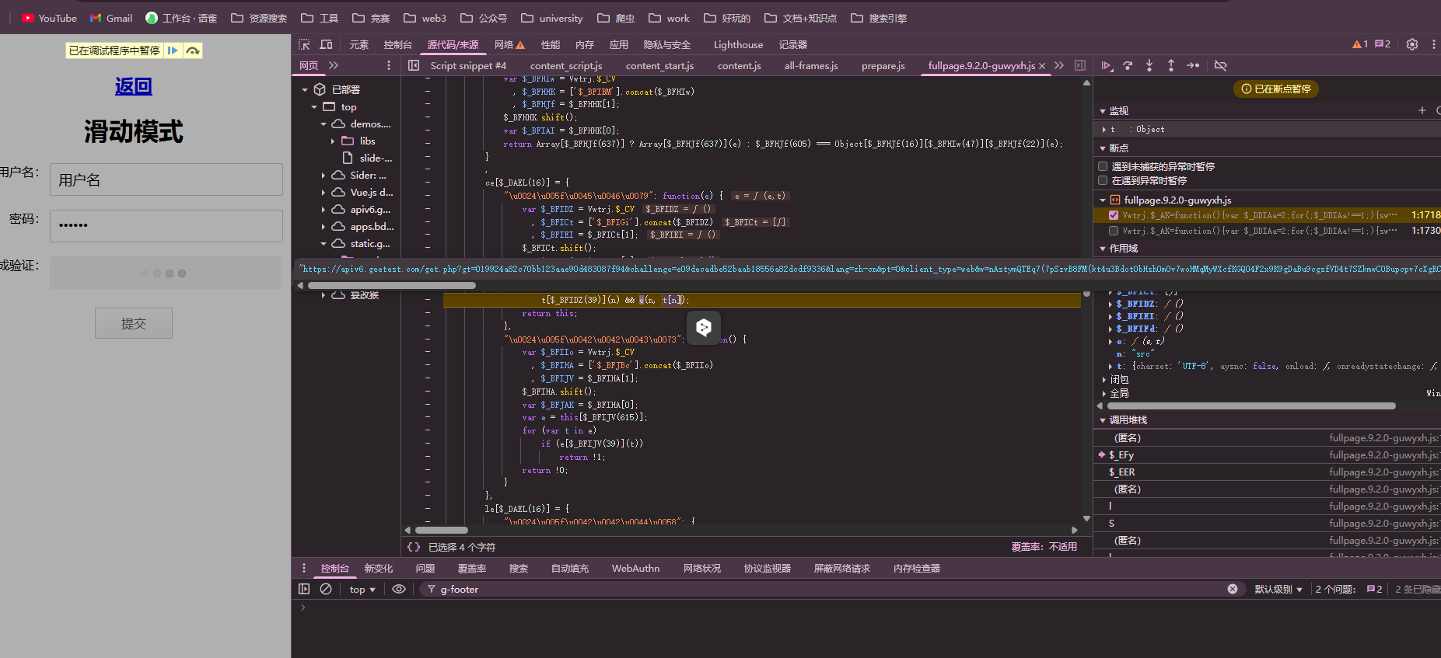The width and height of the screenshot is (1441, 658).
Task: Open drawer three-dot menu beside 控制台 tab
Action: pos(304,568)
